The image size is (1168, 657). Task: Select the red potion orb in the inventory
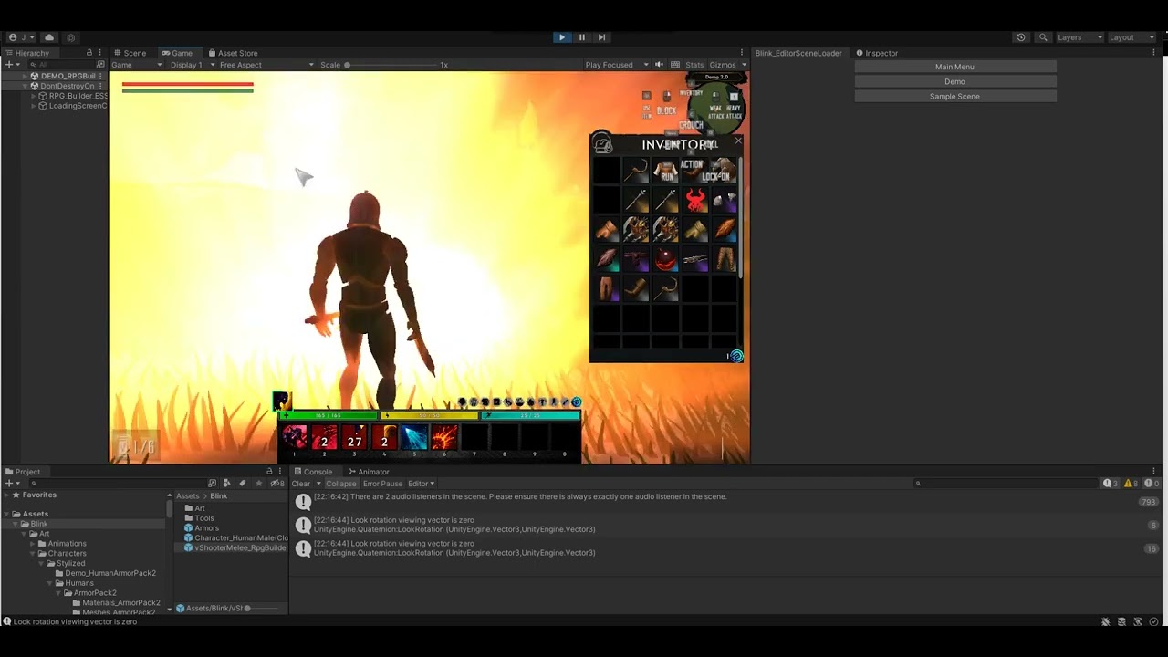pos(666,260)
